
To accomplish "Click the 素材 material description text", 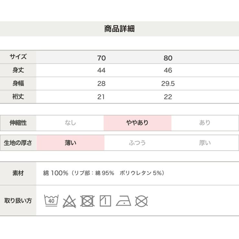I will pos(104,173).
